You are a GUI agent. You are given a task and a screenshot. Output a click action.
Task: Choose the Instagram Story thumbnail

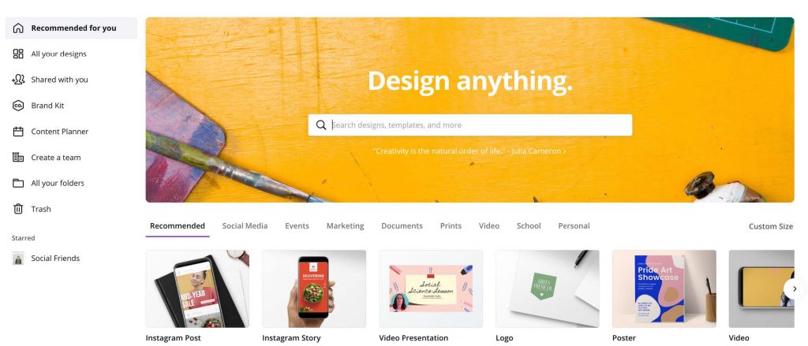point(314,288)
